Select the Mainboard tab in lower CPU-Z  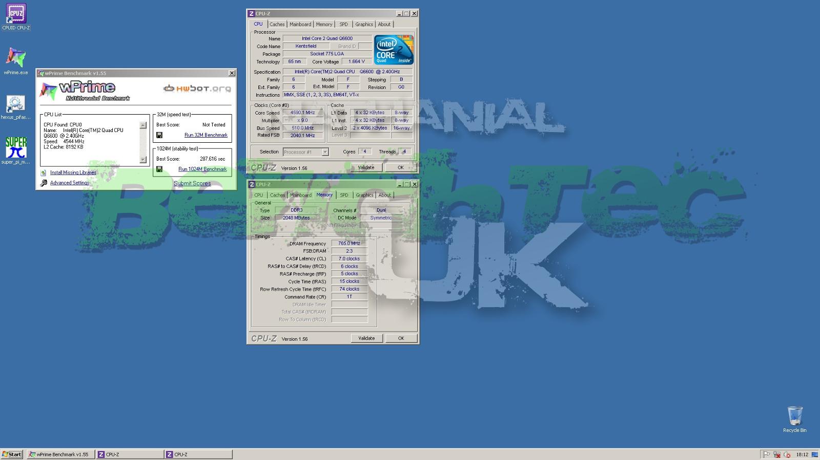300,195
